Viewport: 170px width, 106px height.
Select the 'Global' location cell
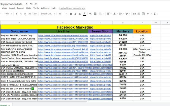click(142, 52)
